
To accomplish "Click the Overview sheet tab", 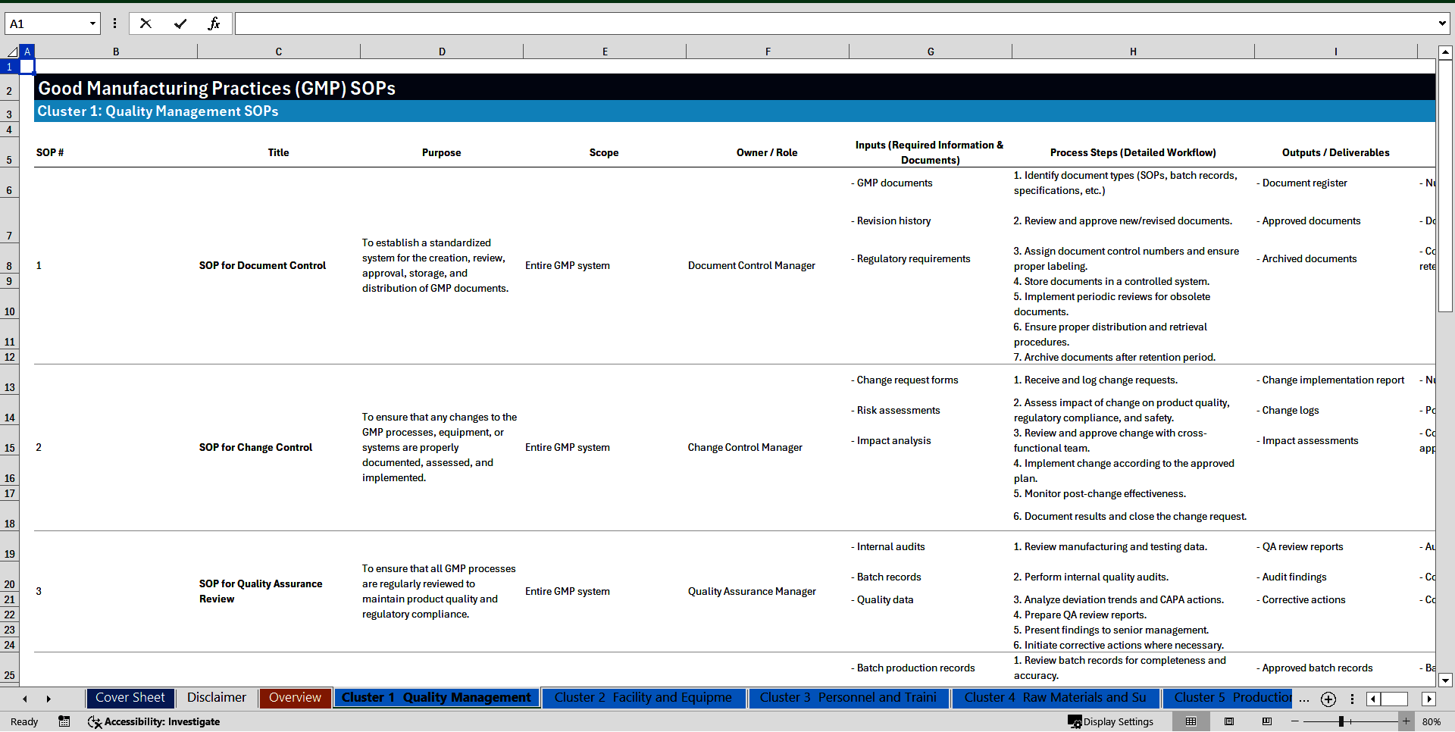I will point(295,697).
